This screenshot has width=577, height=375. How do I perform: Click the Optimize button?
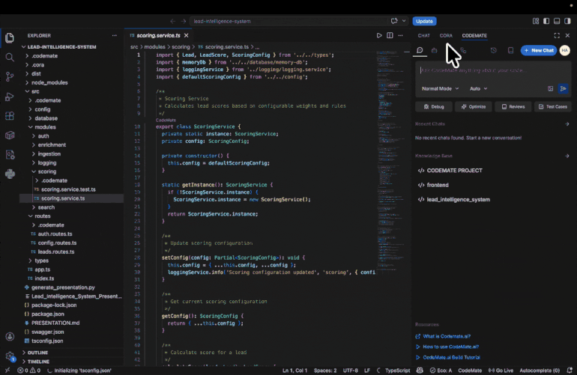click(474, 106)
